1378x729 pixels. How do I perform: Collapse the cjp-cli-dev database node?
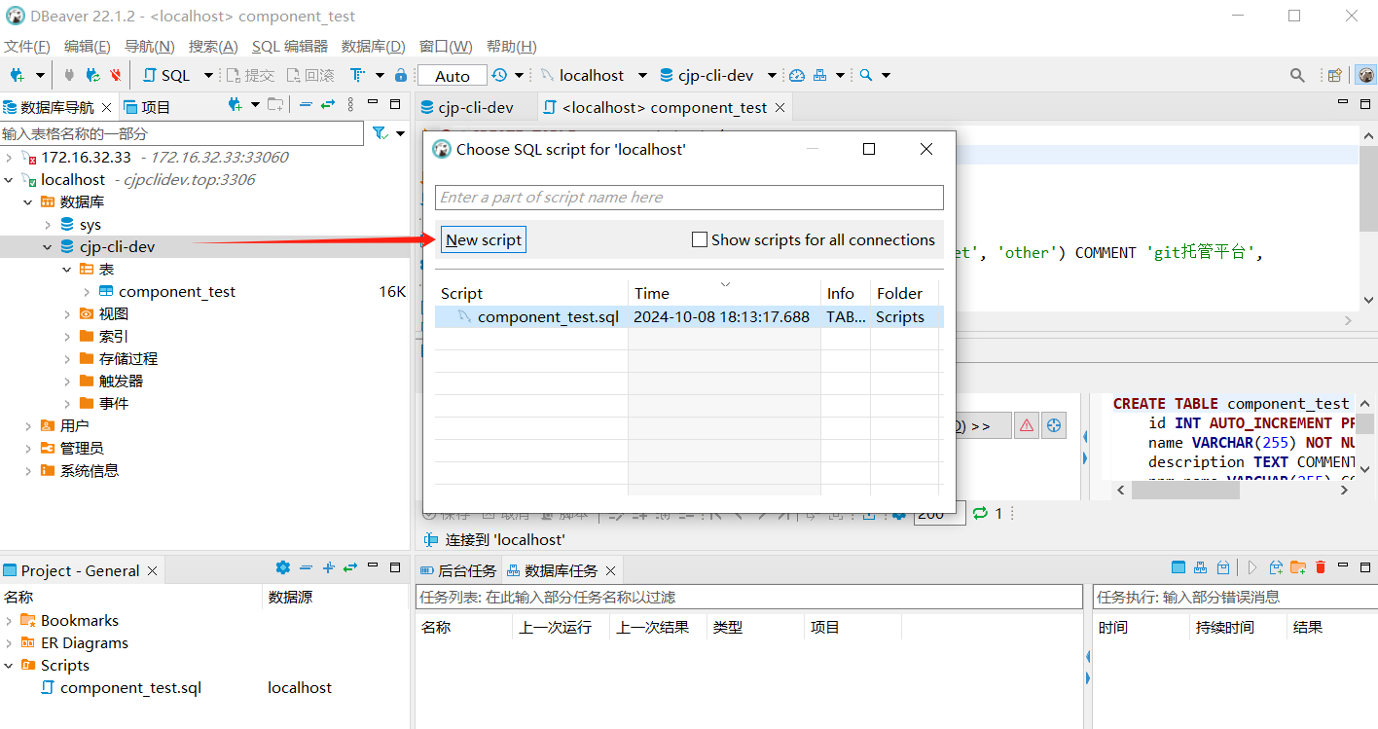coord(48,246)
